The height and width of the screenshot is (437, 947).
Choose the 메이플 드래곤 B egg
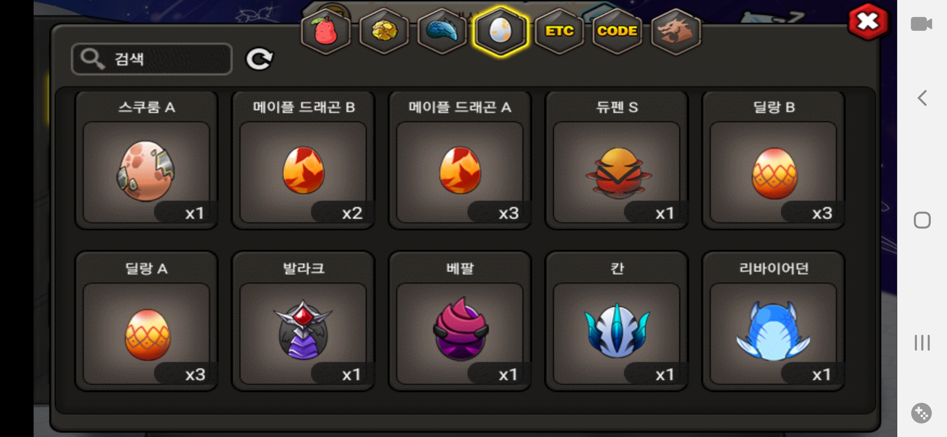tap(303, 160)
